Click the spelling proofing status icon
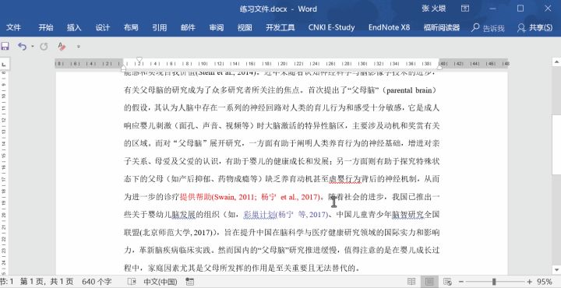Screen dimensions: 561x288 pos(132,282)
